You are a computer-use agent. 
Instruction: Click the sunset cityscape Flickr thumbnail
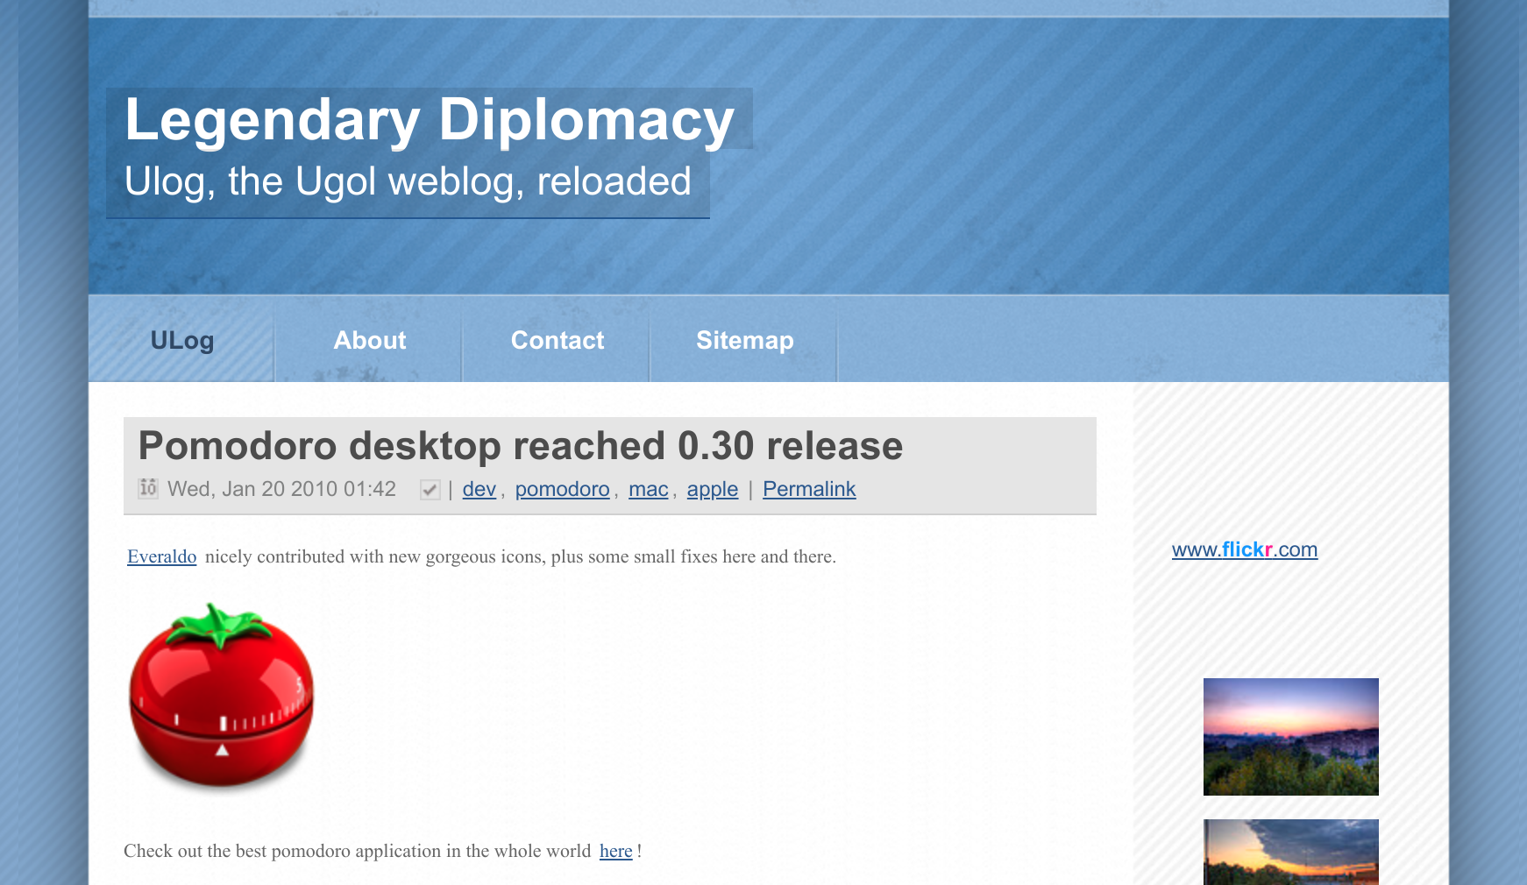[x=1290, y=736]
